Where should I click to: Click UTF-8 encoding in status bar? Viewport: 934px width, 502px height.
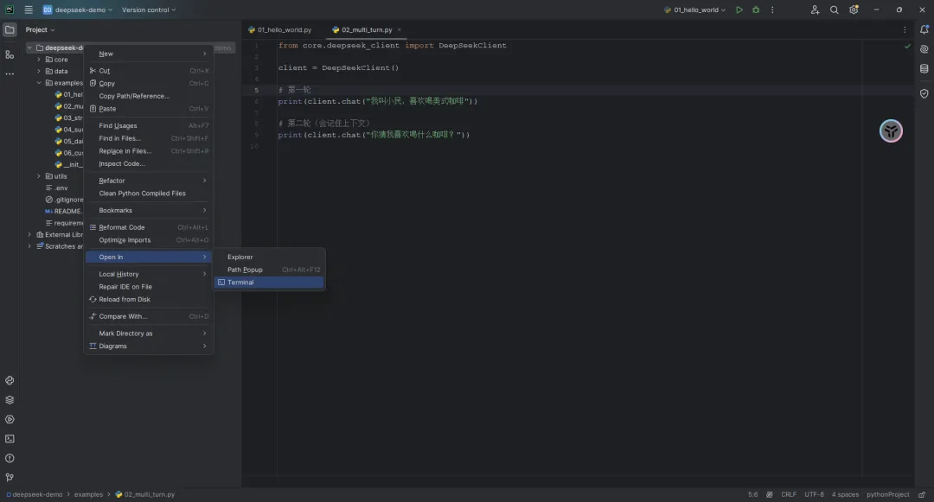(814, 495)
